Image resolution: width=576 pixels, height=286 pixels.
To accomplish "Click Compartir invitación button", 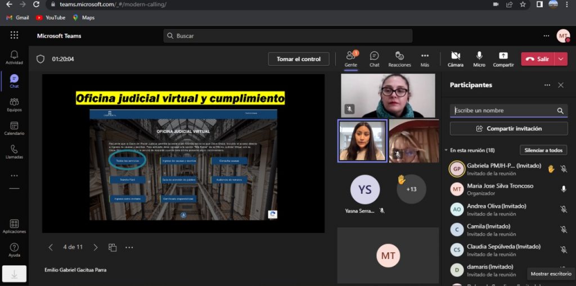I will point(508,129).
